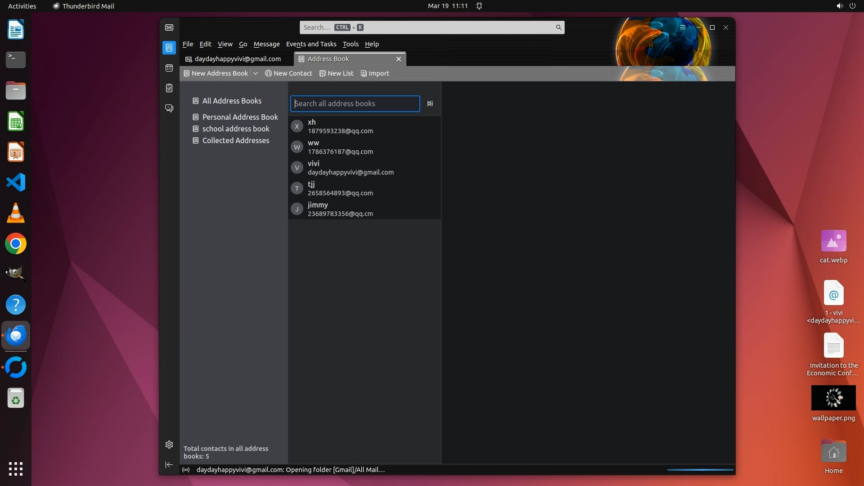Open the Mail space icon in sidebar
Viewport: 864px width, 486px height.
tap(169, 27)
